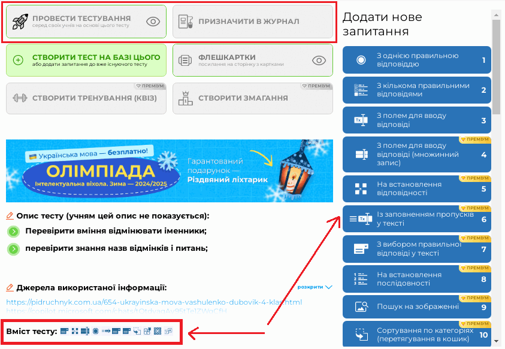
Task: Click green chevron beside Перевірити вміння відмінювати іменники
Action: 14,231
